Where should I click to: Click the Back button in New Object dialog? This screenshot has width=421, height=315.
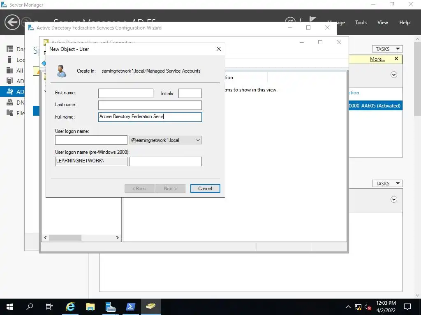(x=139, y=188)
